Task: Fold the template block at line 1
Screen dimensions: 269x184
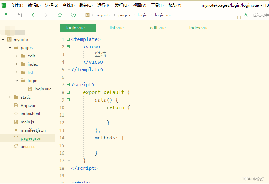Action: [x=68, y=39]
